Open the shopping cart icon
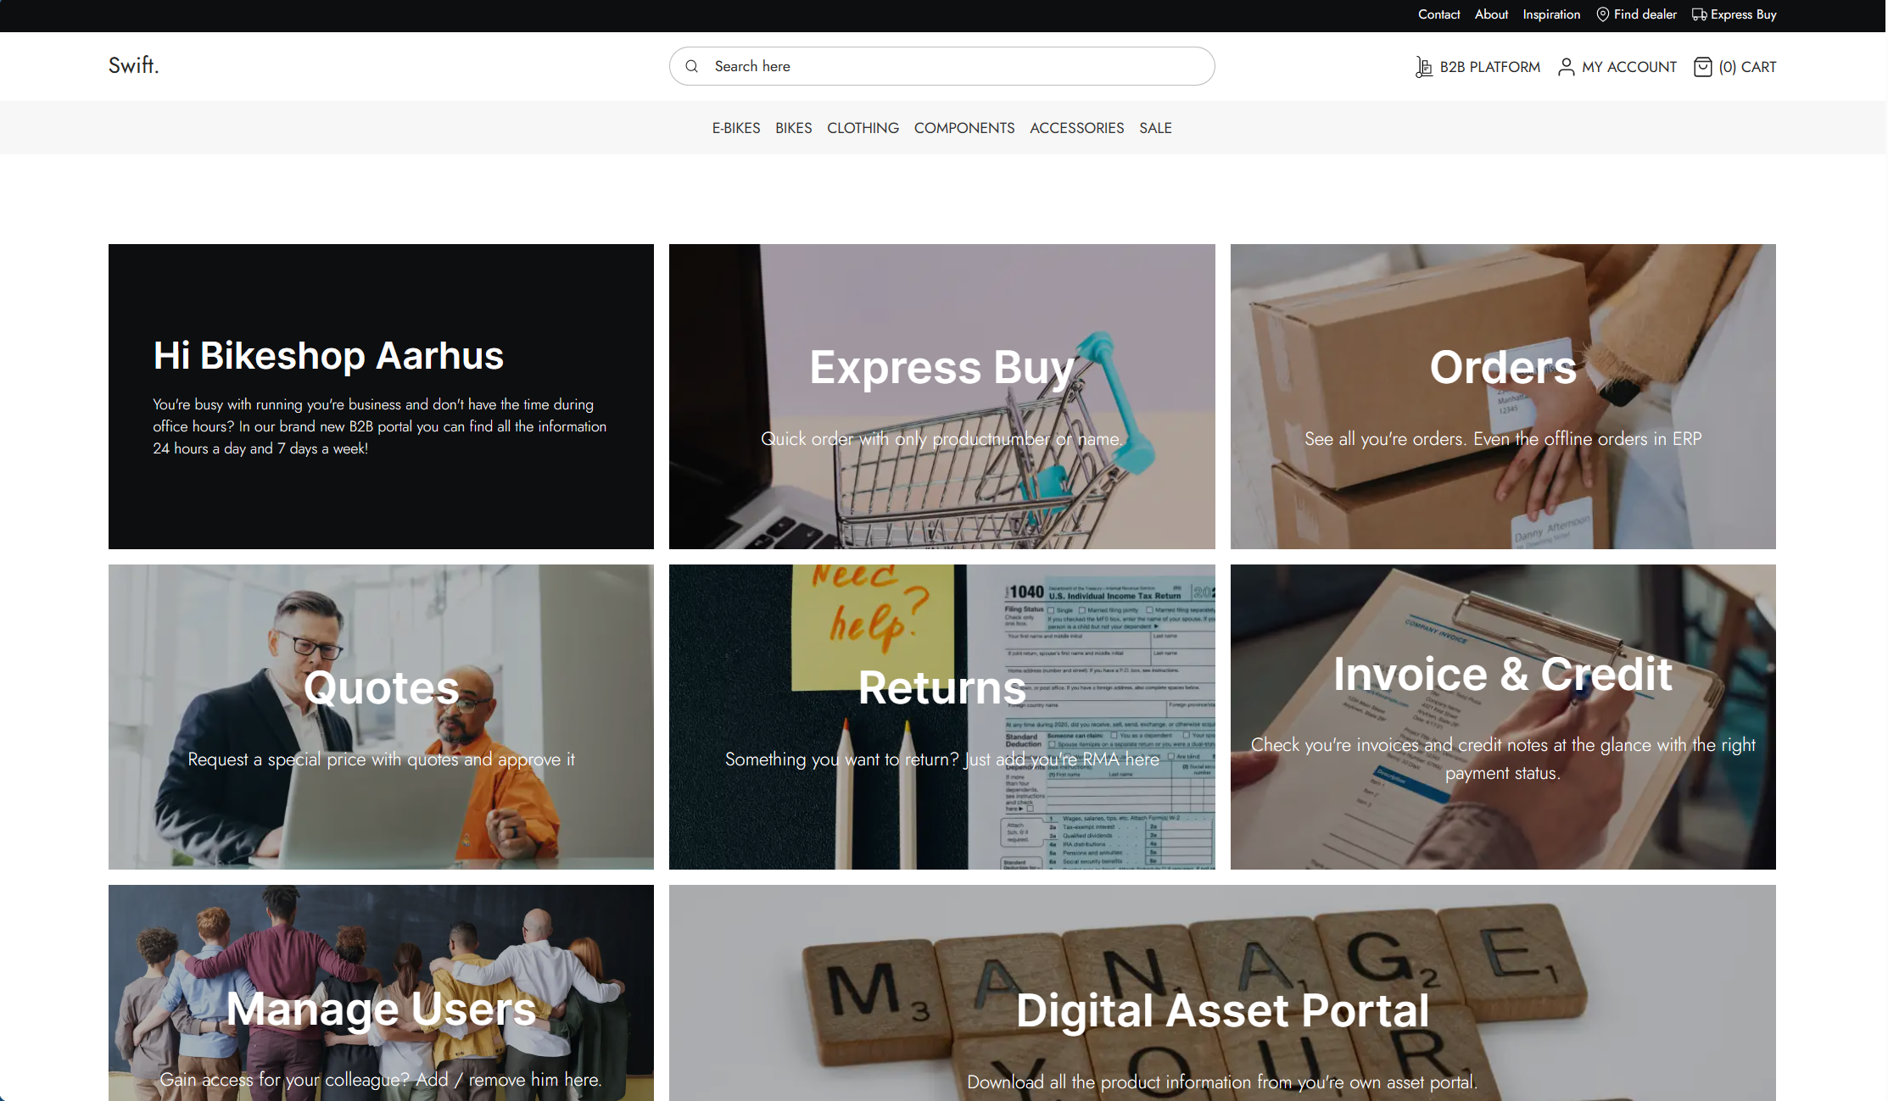 click(x=1702, y=67)
